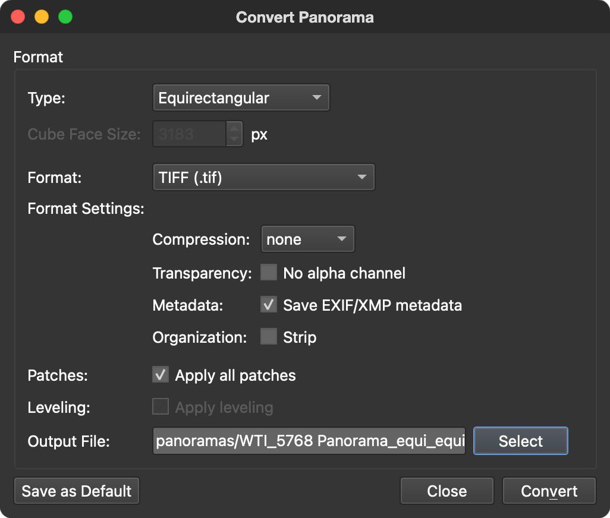Click the Convert Panorama window title
The width and height of the screenshot is (610, 518).
pos(305,17)
